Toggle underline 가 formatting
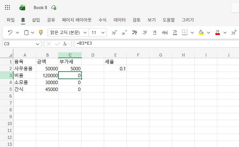Screen dimensions: 239x147 click(x=154, y=33)
